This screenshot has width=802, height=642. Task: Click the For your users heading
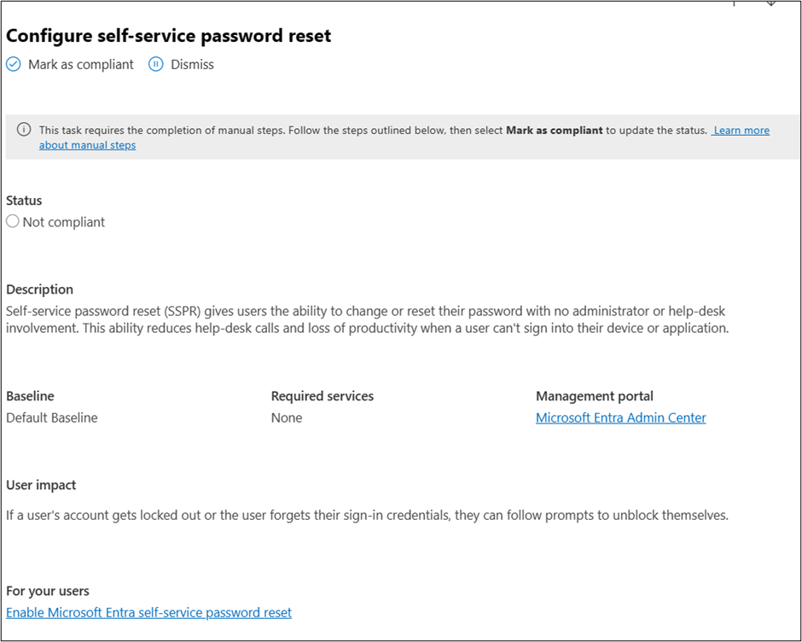pos(48,591)
